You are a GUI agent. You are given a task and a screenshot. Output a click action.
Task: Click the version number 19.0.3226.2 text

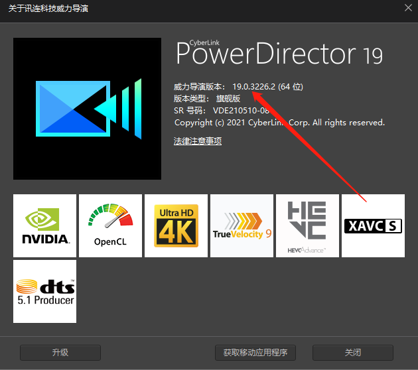253,87
